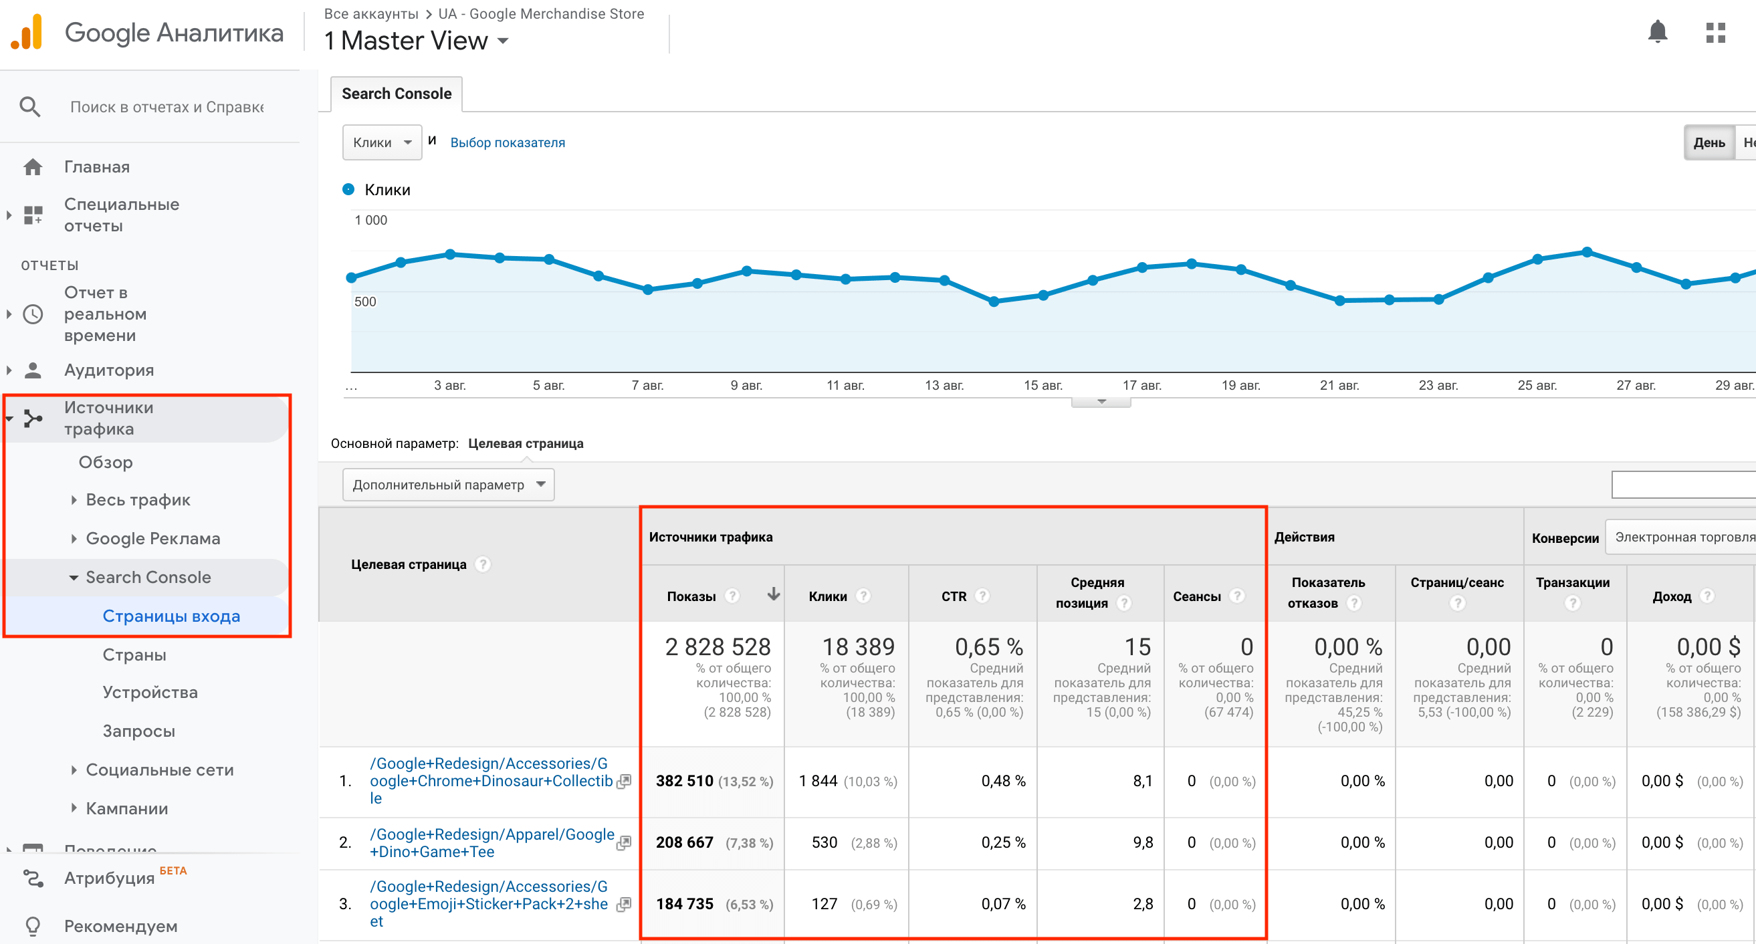
Task: Collapse the chart panel handle arrow
Action: coord(1101,402)
